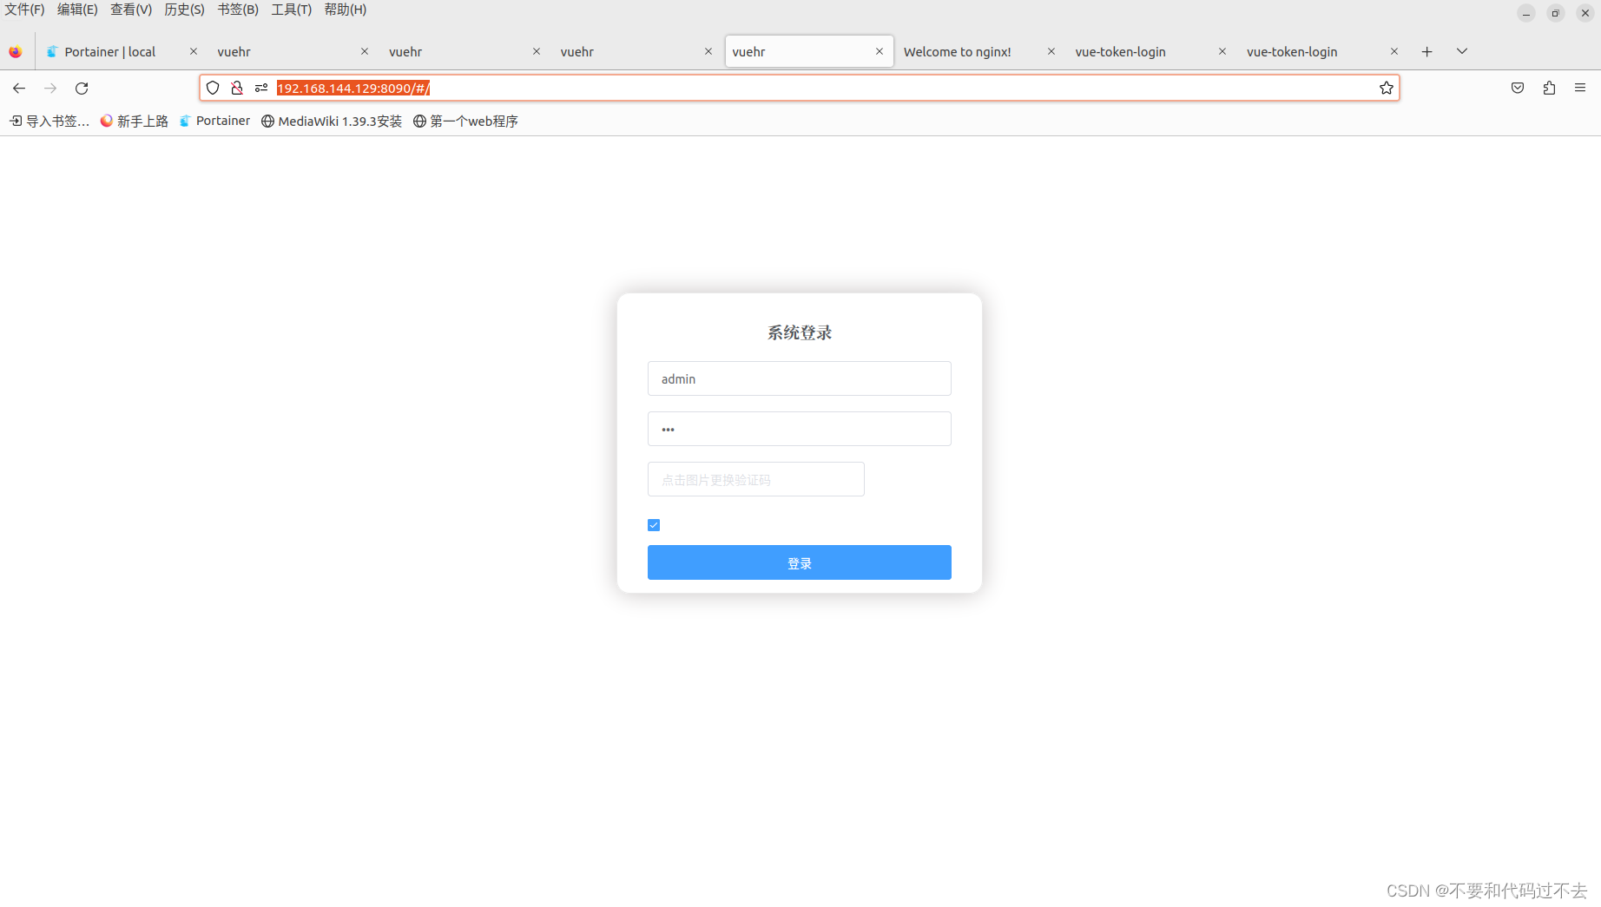Open the 新手上路 bookmark
This screenshot has height=907, width=1601.
coord(134,121)
